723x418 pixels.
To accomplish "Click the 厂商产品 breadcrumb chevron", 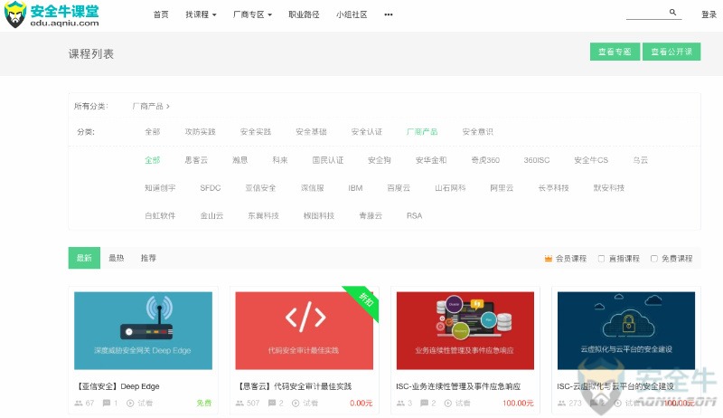I will [168, 106].
